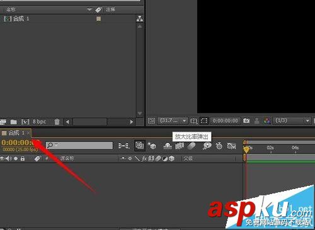This screenshot has height=230, width=315.
Task: Open the magnification ratio dropdown (31.7...)
Action: tap(173, 121)
